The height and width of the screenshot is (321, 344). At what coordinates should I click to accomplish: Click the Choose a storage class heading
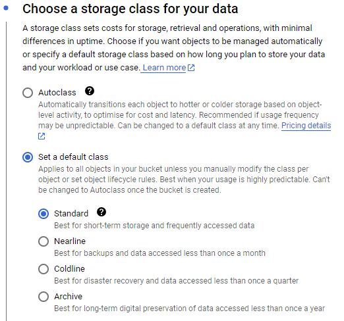(x=130, y=9)
